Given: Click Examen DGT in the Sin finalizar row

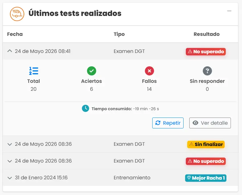Looking at the screenshot, I should pyautogui.click(x=129, y=144).
